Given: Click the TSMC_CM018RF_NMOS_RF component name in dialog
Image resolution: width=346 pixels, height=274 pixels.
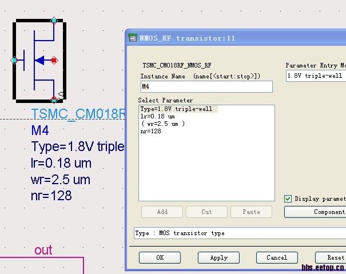Looking at the screenshot, I should pyautogui.click(x=177, y=65).
